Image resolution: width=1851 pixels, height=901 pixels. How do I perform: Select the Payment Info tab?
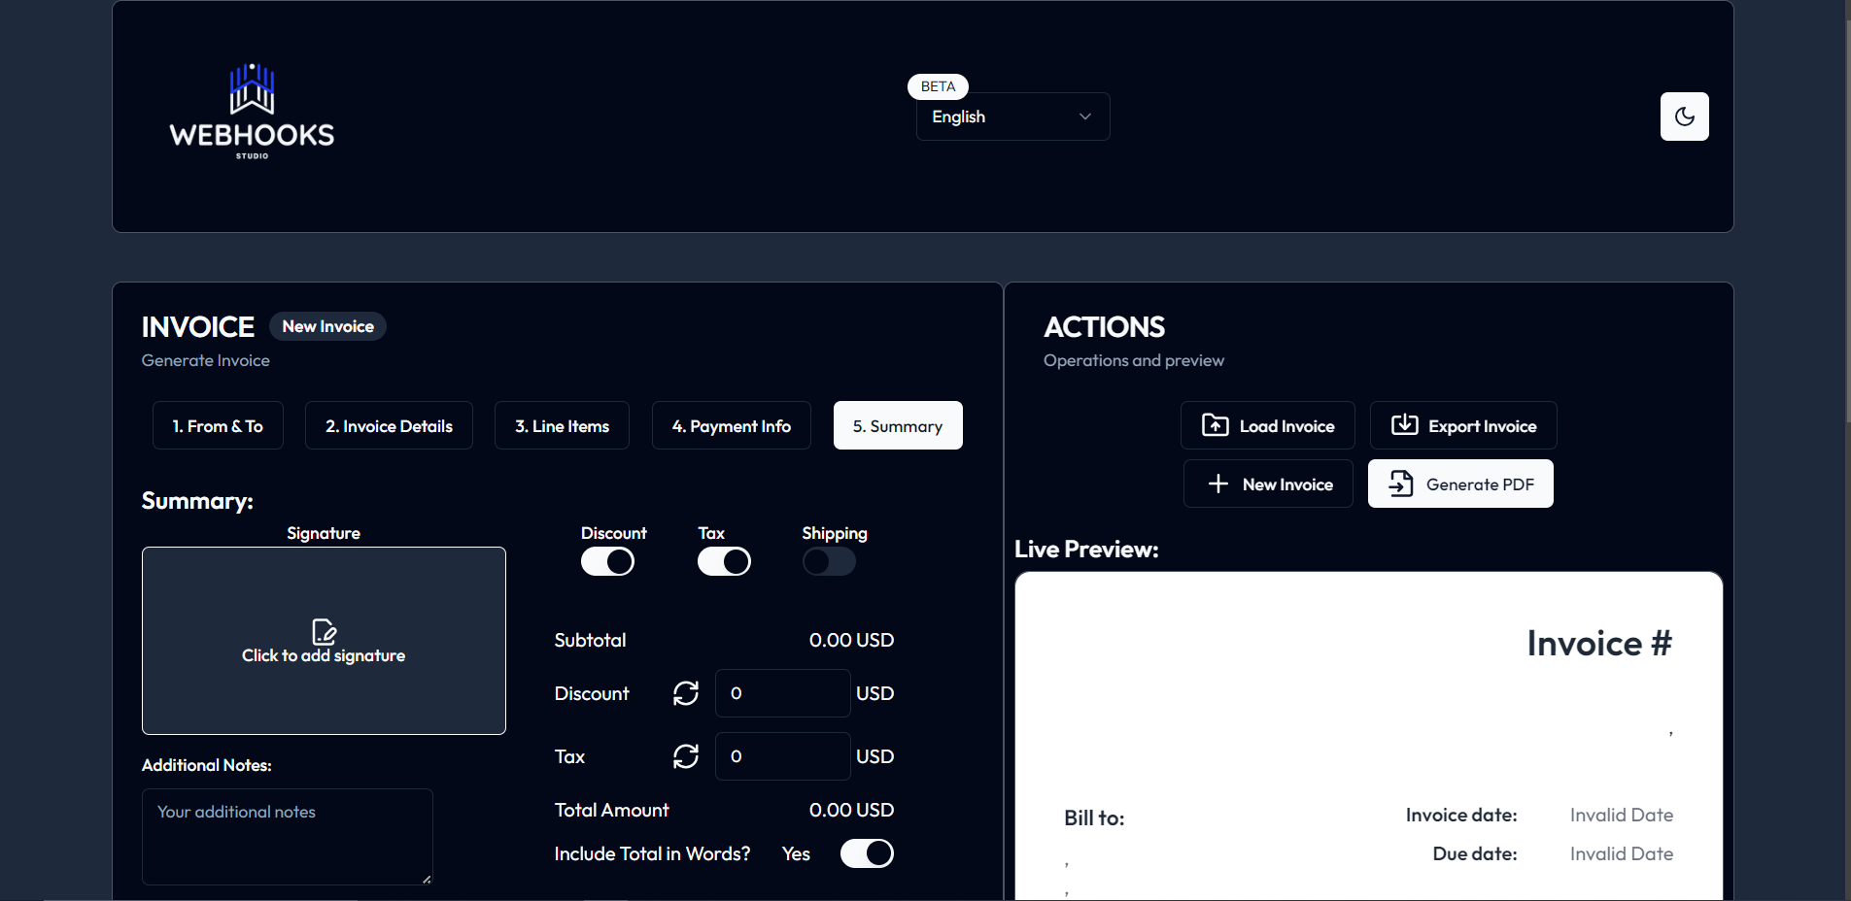[732, 425]
